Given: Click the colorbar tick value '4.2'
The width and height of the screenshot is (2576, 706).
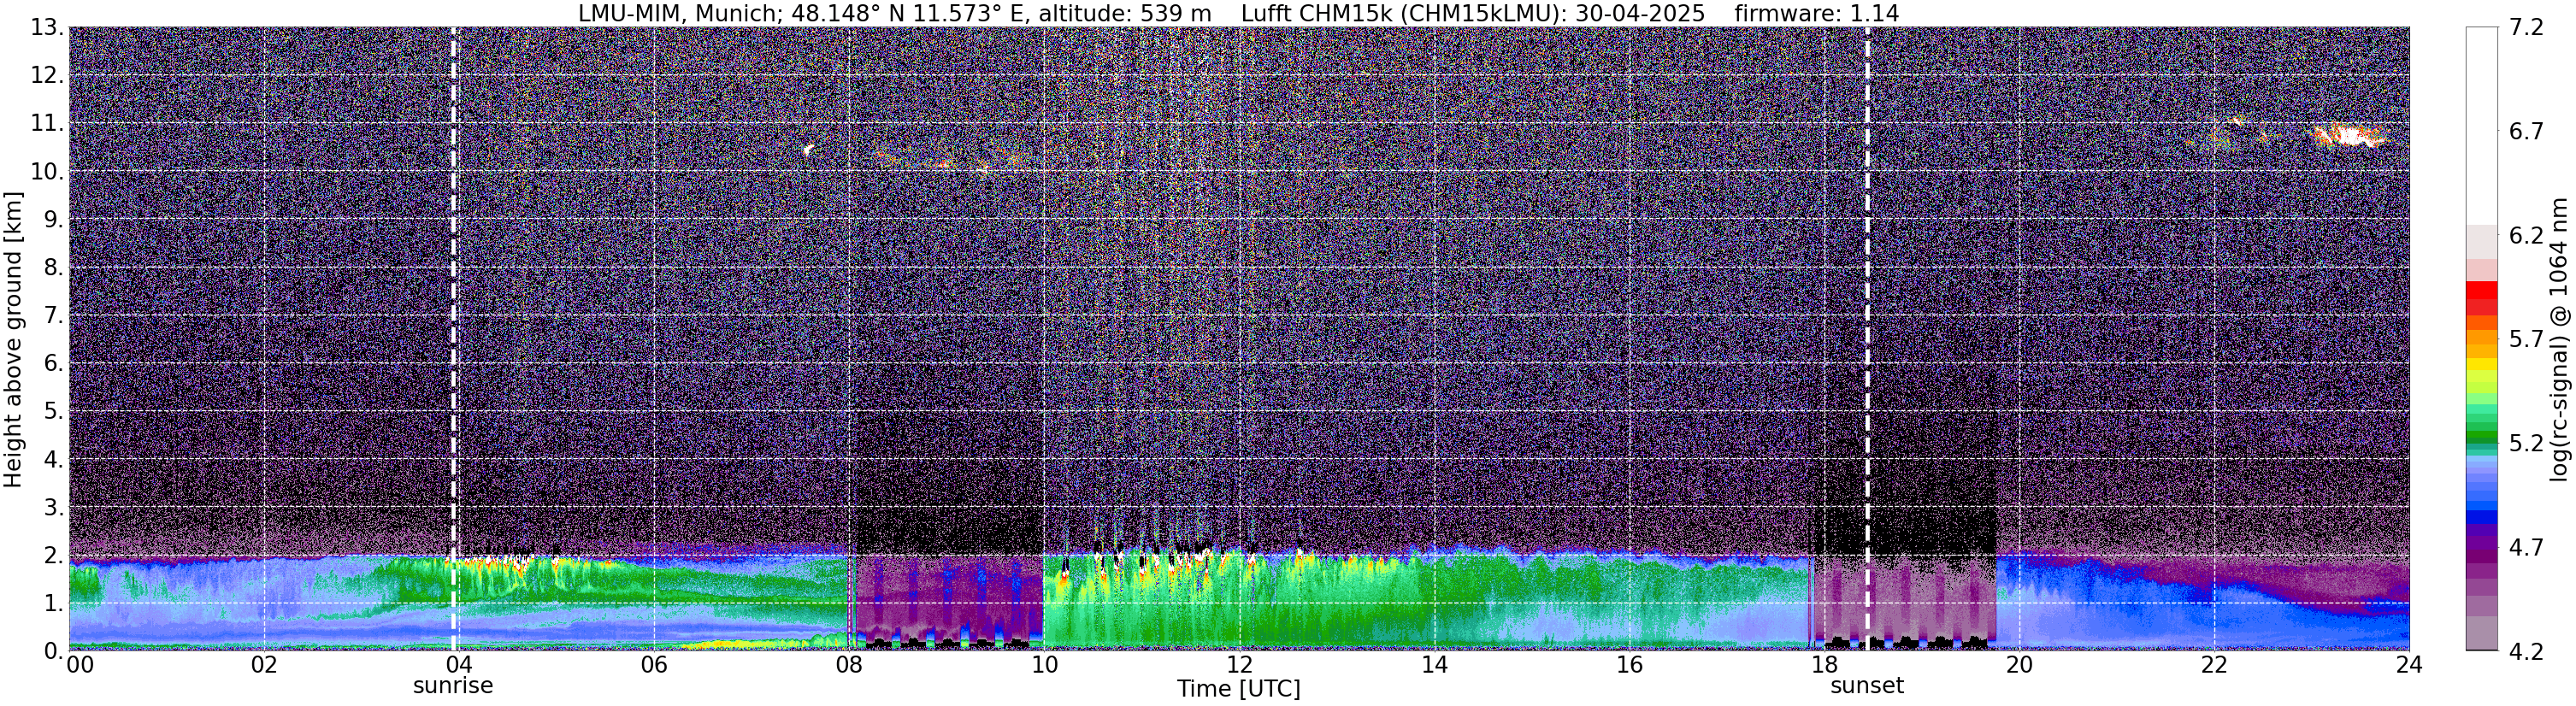Looking at the screenshot, I should click(2526, 652).
